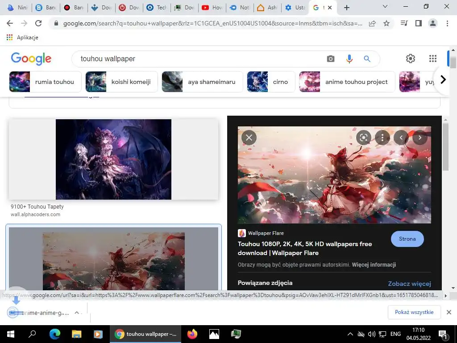Image resolution: width=457 pixels, height=343 pixels.
Task: Click the address bar URL
Action: (213, 23)
